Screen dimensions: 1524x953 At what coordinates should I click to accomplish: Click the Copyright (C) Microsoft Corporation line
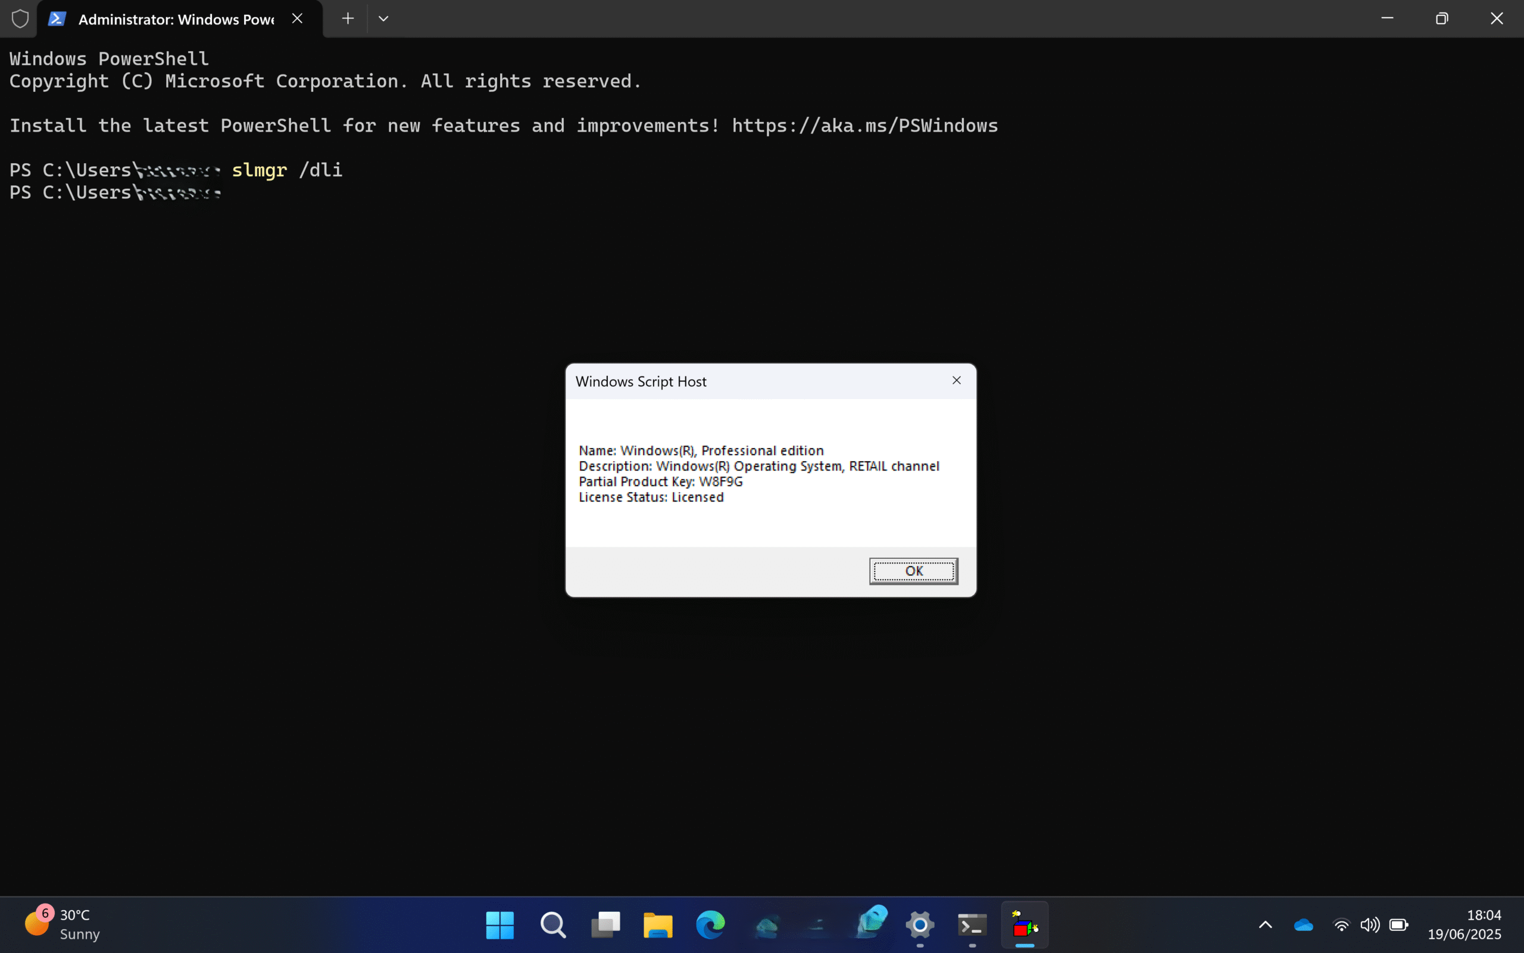point(325,82)
